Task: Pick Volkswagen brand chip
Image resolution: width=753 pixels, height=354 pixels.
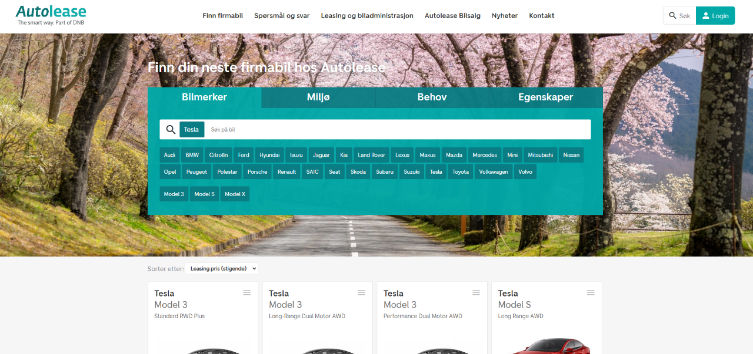Action: coord(494,171)
